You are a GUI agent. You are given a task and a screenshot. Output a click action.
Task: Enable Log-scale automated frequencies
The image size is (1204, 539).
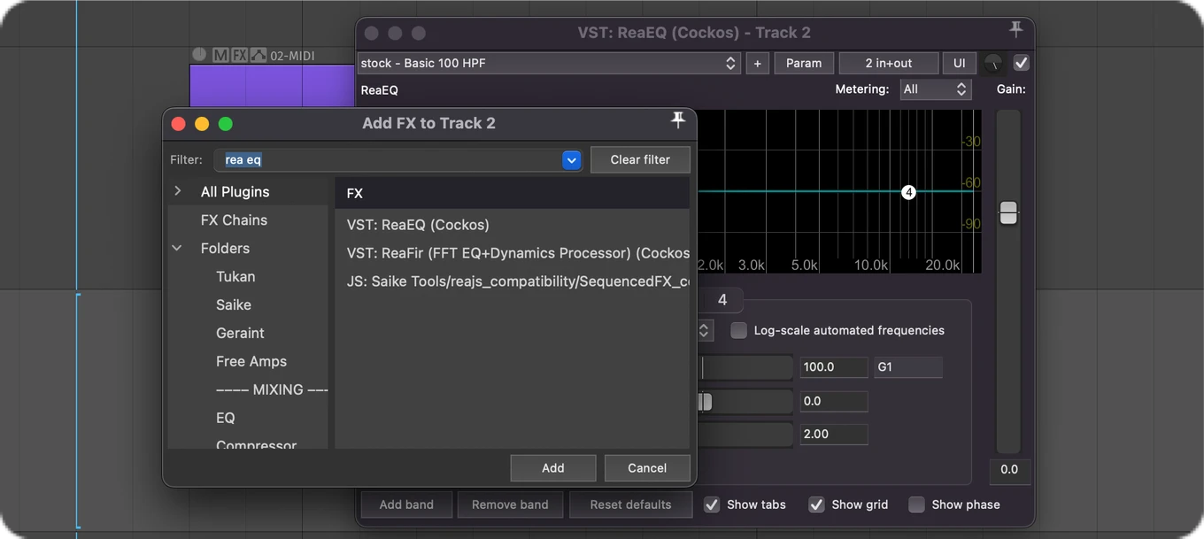[738, 330]
